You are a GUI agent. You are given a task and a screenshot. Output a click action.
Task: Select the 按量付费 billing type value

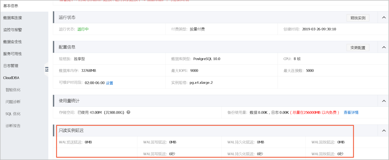pos(197,29)
